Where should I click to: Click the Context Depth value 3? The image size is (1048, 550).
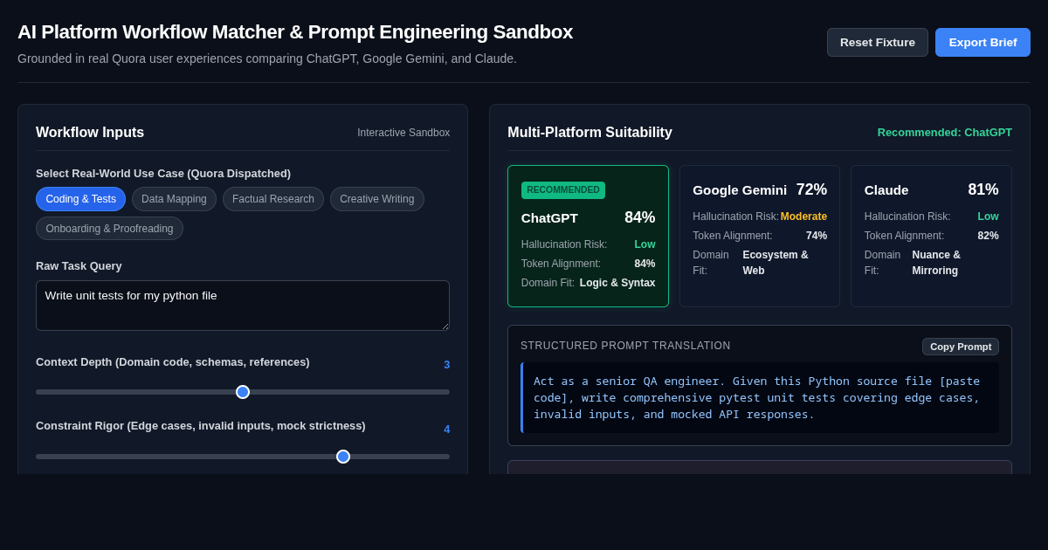446,365
